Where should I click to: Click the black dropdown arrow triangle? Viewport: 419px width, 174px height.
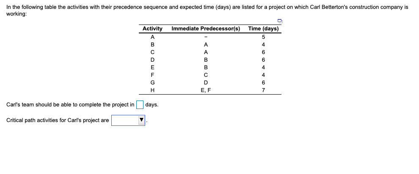point(142,120)
